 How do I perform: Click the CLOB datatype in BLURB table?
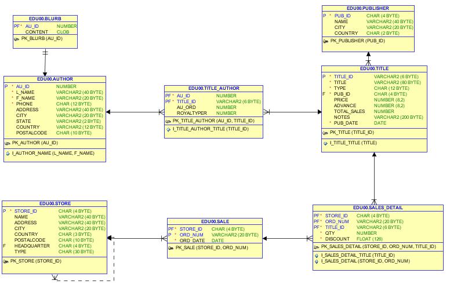(x=63, y=32)
